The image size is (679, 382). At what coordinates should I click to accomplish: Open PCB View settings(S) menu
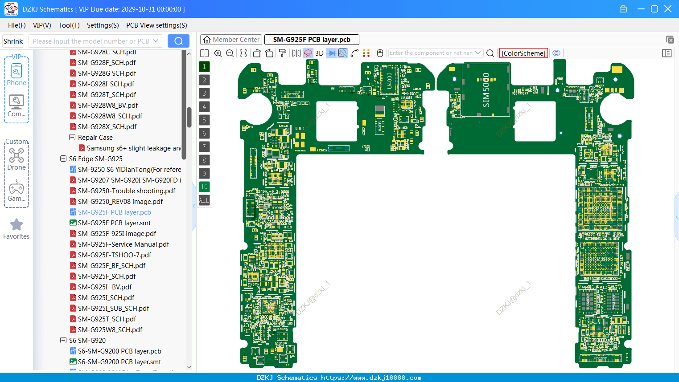(x=156, y=25)
